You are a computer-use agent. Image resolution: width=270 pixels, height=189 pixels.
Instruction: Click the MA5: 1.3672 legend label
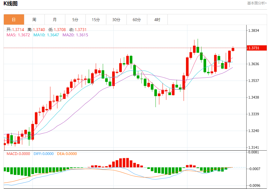(x=18, y=35)
